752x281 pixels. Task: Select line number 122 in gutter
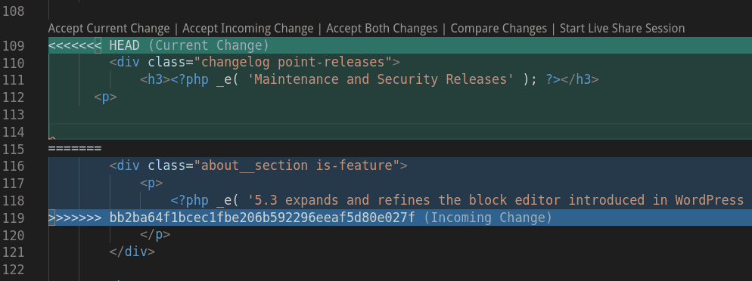point(14,269)
